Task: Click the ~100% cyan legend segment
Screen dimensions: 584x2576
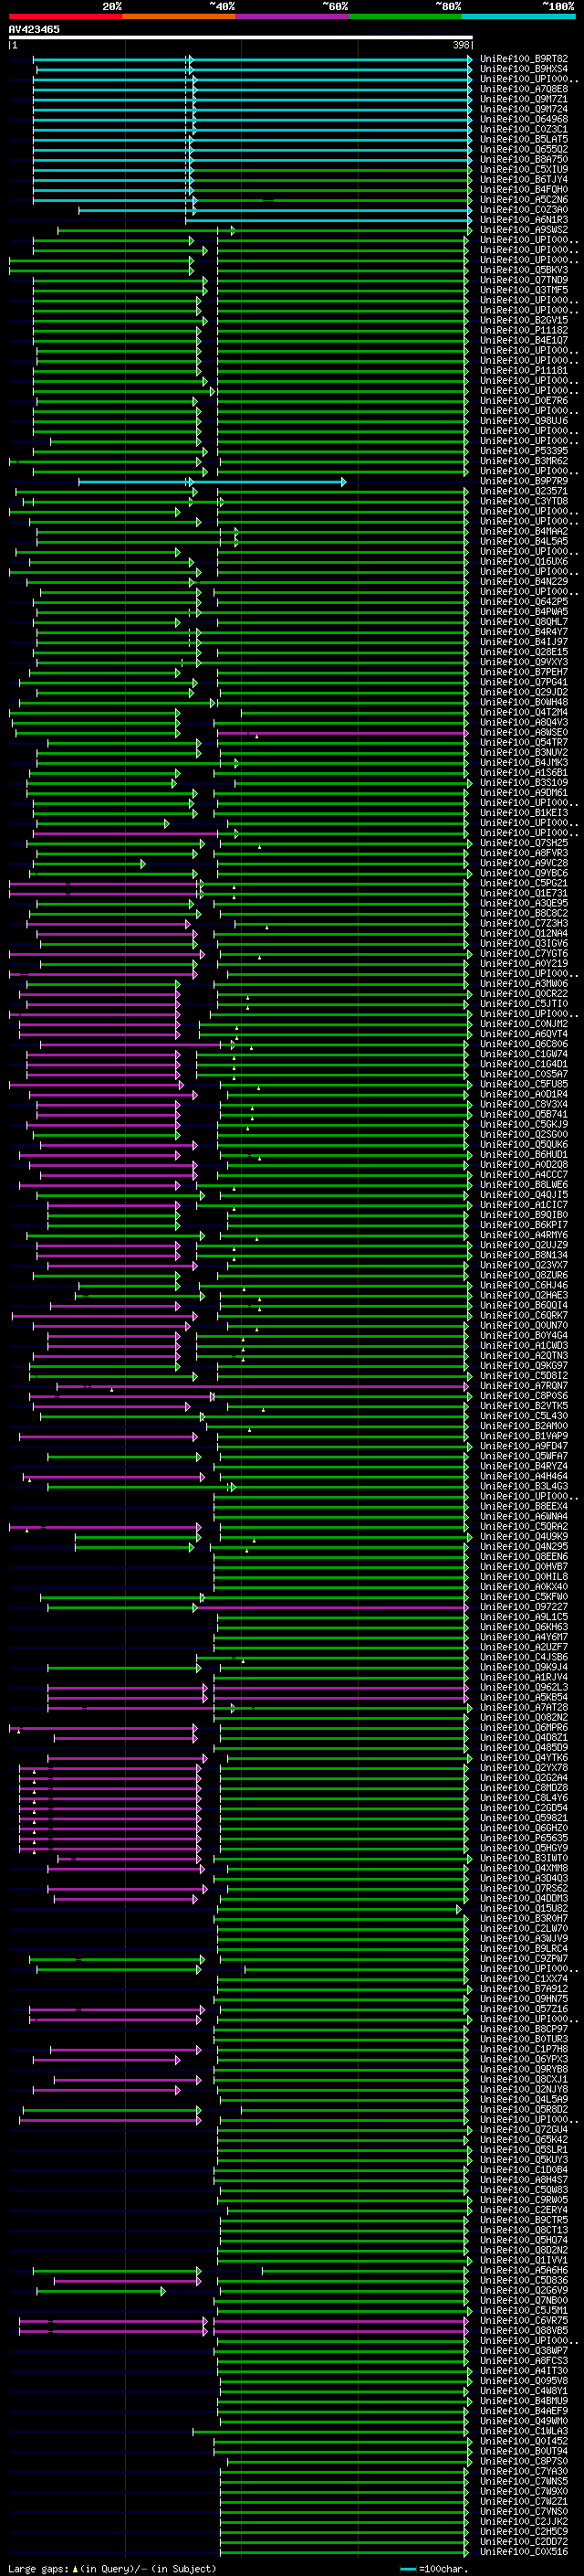Action: coord(518,16)
